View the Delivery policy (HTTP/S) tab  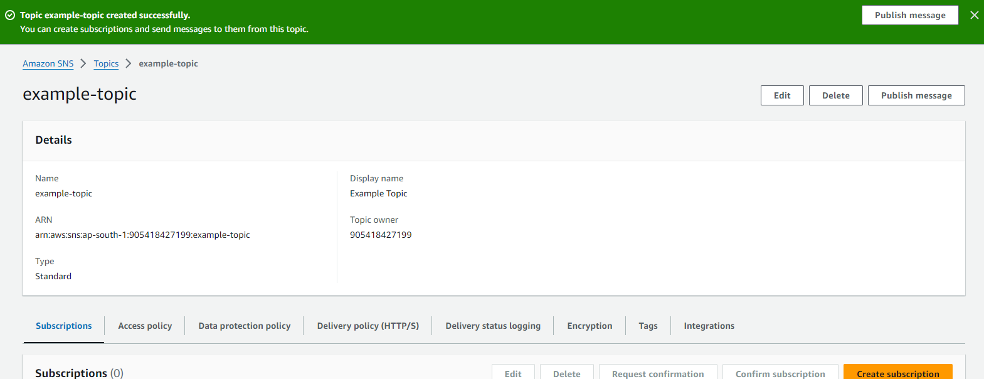coord(368,326)
